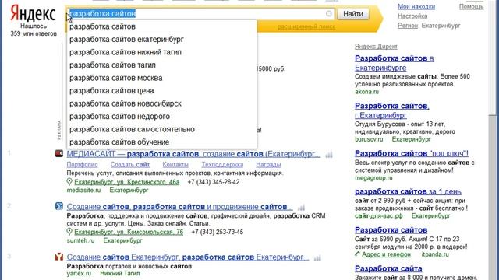Viewport: 499px width, 280px height.
Task: Open the Яндекс logo home page
Action: tap(33, 13)
